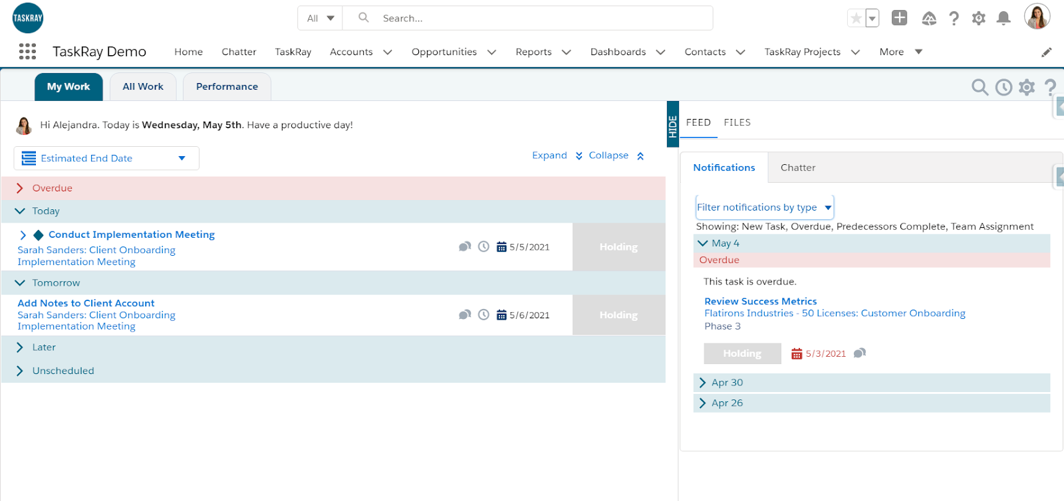Expand the Apr 30 notification group
Screen dimensions: 1064x501
click(703, 383)
